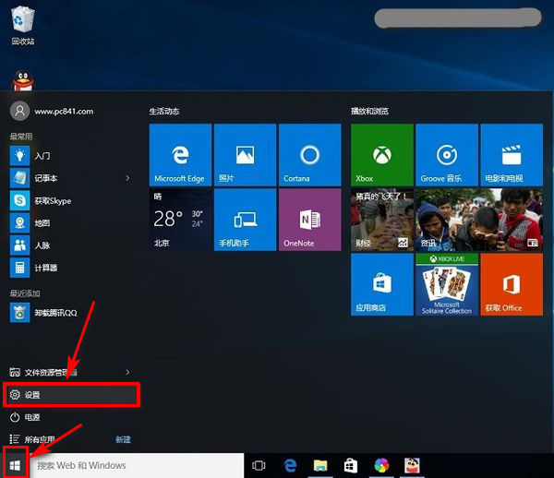Open the 回收站 recycle bin on desktop

click(23, 26)
